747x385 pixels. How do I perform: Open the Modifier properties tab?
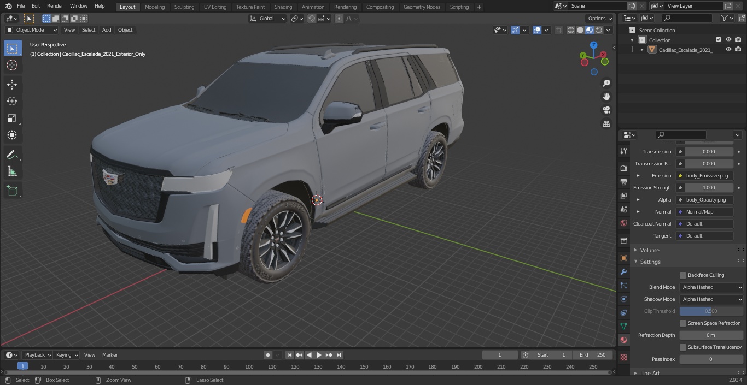point(623,271)
